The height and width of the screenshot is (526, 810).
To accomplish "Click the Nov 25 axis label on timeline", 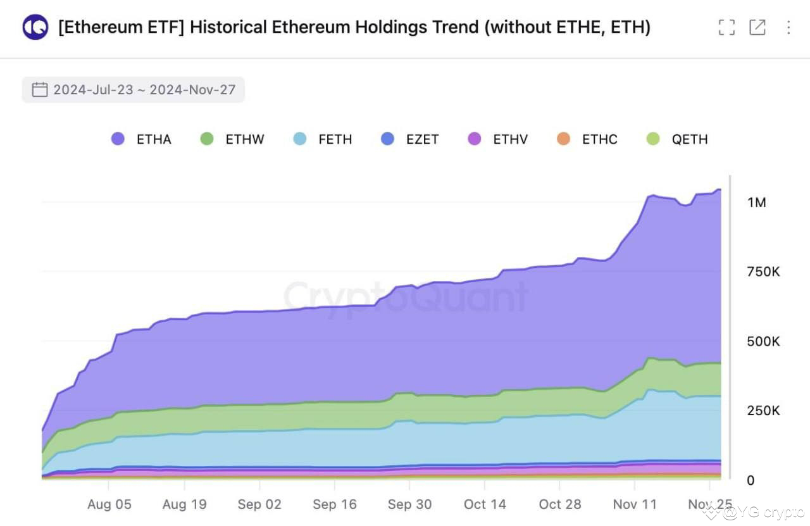I will (x=709, y=504).
